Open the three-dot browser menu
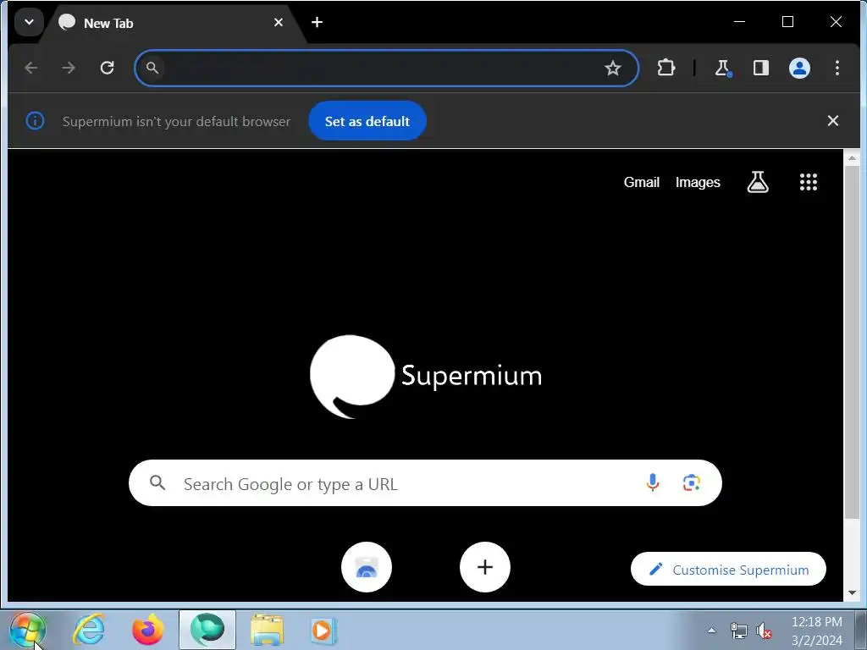 [x=837, y=68]
